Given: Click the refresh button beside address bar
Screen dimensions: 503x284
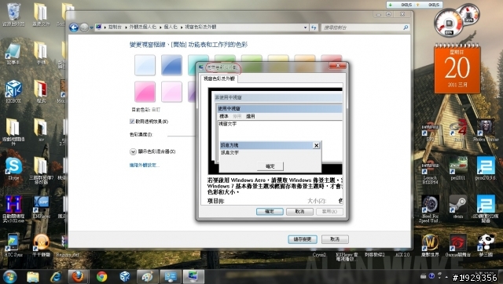Looking at the screenshot, I should pyautogui.click(x=314, y=27).
